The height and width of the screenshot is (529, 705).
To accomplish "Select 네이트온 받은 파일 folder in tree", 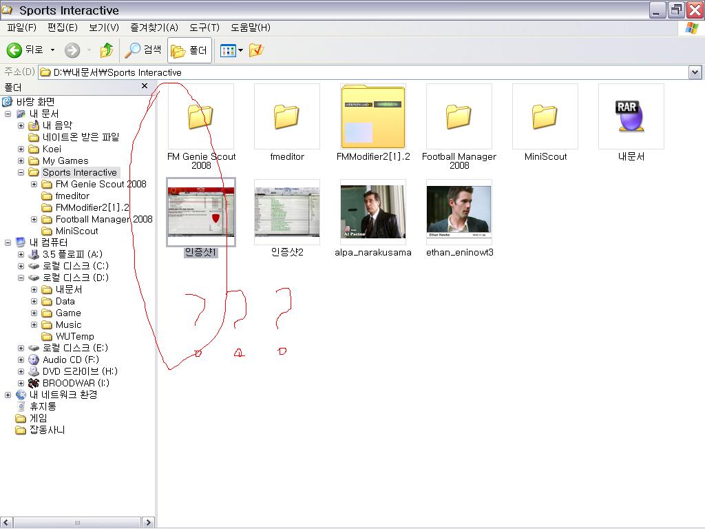I will (x=81, y=137).
